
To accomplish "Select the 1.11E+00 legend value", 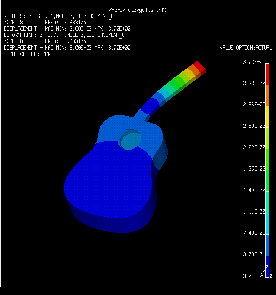I will coord(254,211).
